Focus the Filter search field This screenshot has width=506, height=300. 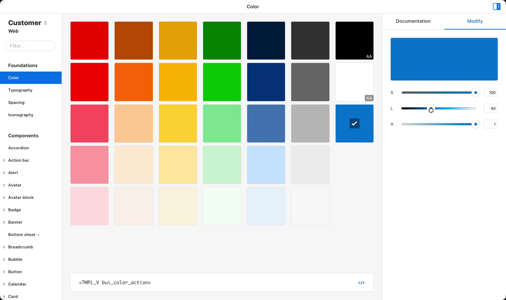(31, 46)
